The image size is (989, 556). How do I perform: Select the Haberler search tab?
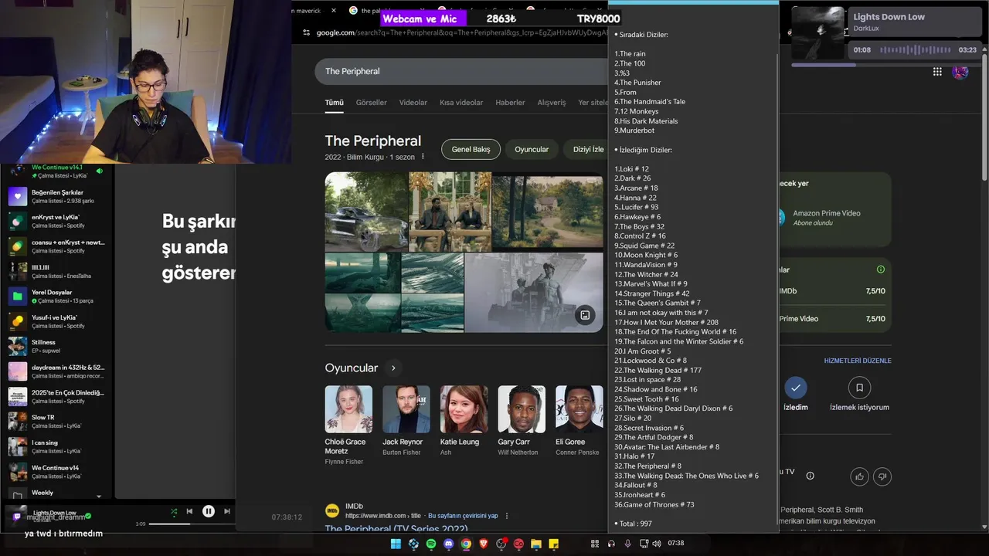point(510,103)
